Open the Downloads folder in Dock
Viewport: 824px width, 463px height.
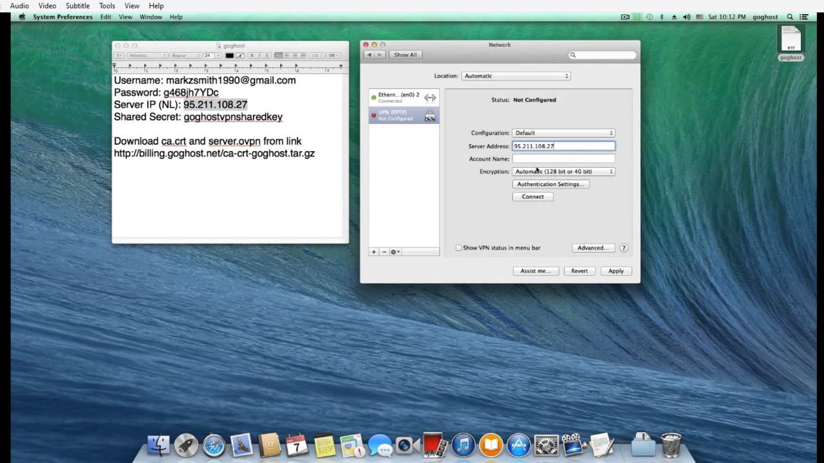[x=642, y=446]
